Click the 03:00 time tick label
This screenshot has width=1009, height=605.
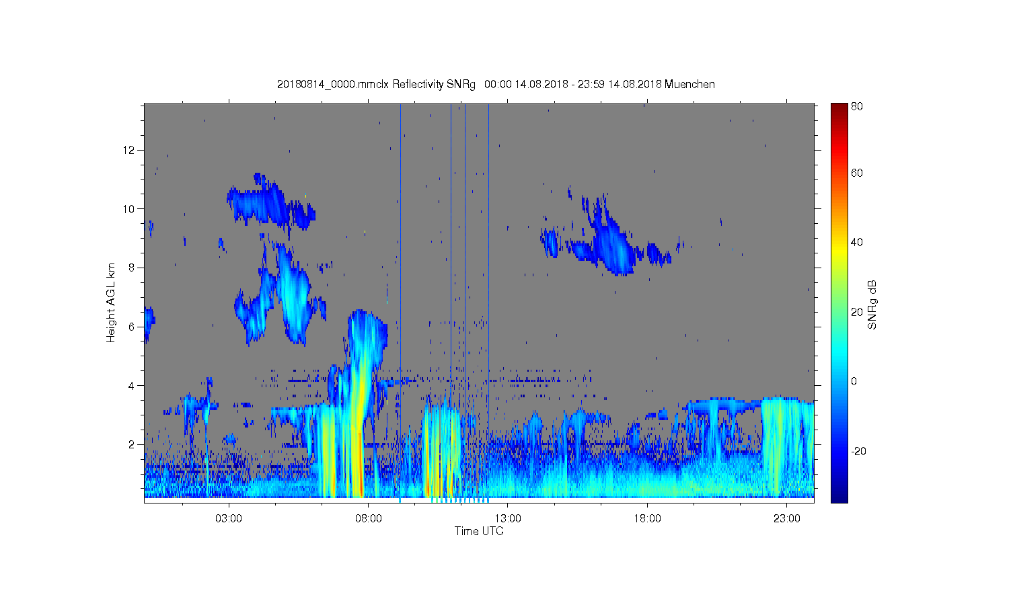click(x=229, y=519)
